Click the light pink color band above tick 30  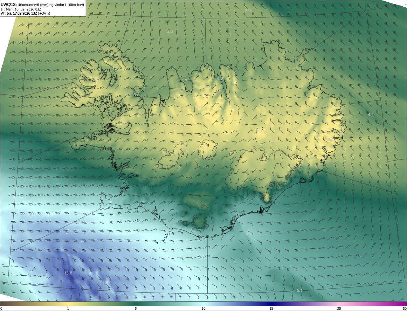(x=339, y=304)
